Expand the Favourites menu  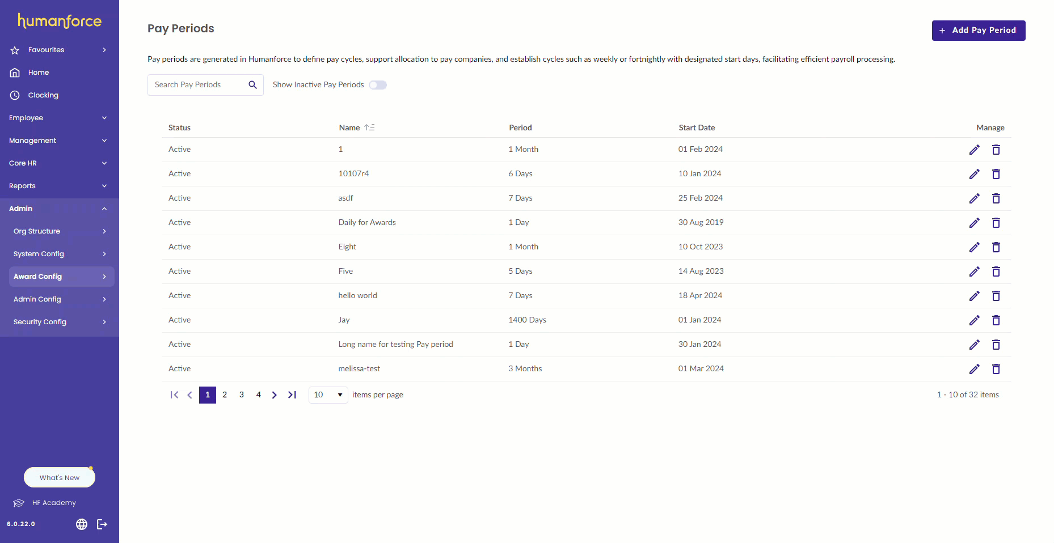point(60,50)
